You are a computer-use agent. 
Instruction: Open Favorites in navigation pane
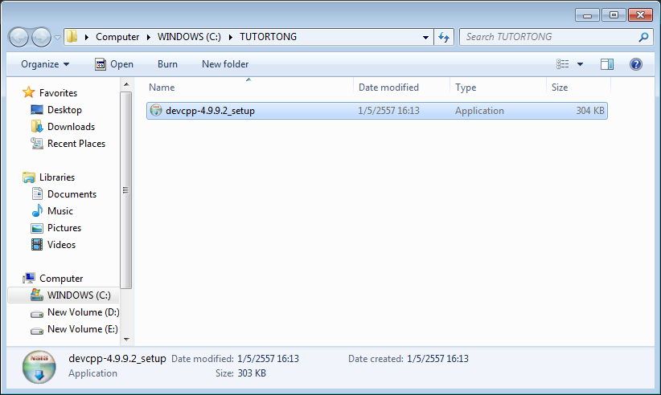[58, 93]
